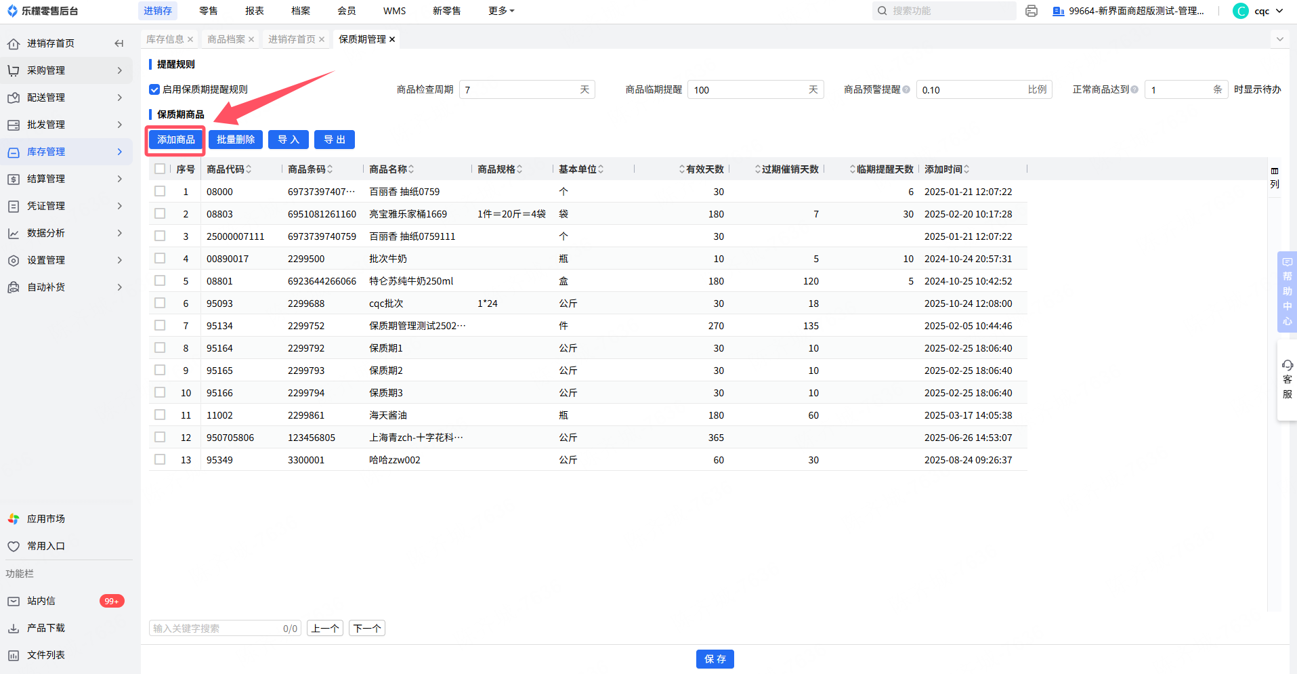The image size is (1297, 674).
Task: Click the 自动补货 icon in sidebar
Action: pos(14,287)
